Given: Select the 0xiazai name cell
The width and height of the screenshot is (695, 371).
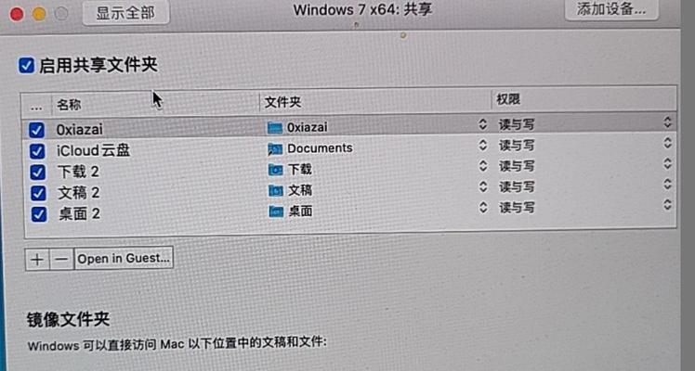Looking at the screenshot, I should click(79, 130).
